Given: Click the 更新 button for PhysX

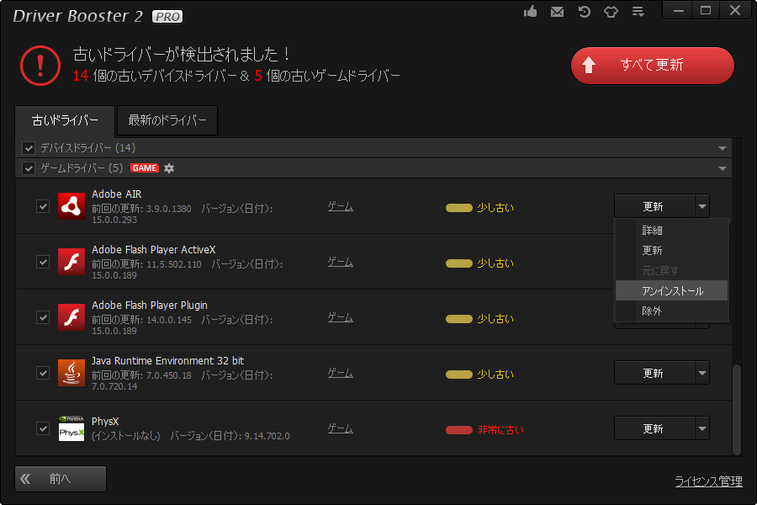Looking at the screenshot, I should coord(654,428).
